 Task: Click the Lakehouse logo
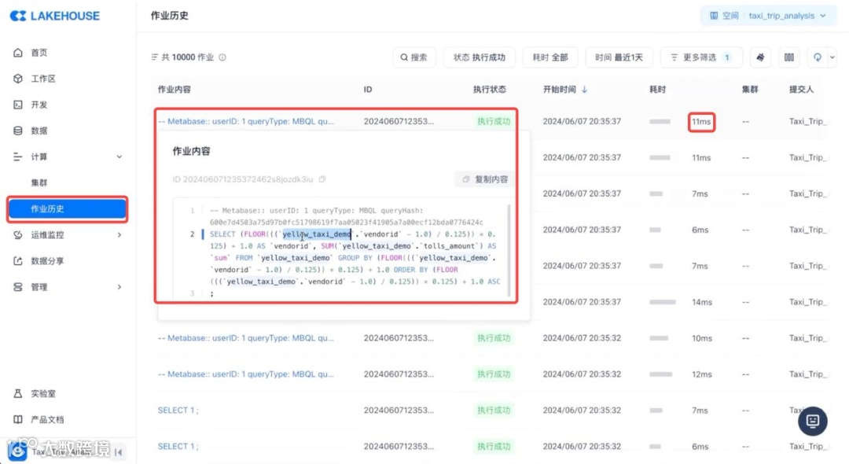(55, 16)
